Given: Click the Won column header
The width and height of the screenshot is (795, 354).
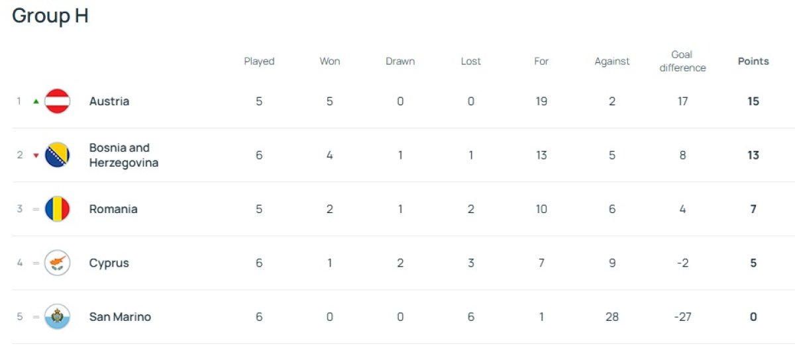Looking at the screenshot, I should coord(330,61).
